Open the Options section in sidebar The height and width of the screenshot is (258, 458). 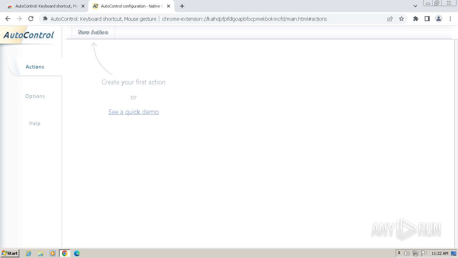(35, 96)
